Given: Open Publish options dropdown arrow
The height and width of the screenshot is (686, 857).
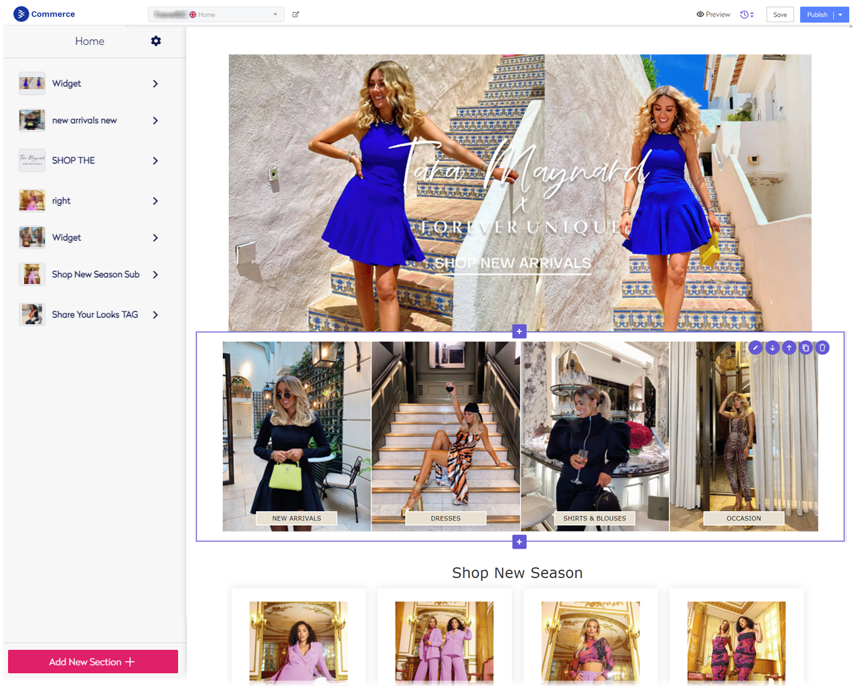Looking at the screenshot, I should pos(841,14).
